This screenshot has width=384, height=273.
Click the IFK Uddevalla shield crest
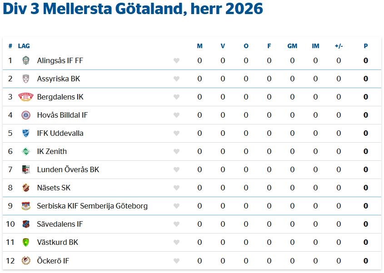click(26, 133)
